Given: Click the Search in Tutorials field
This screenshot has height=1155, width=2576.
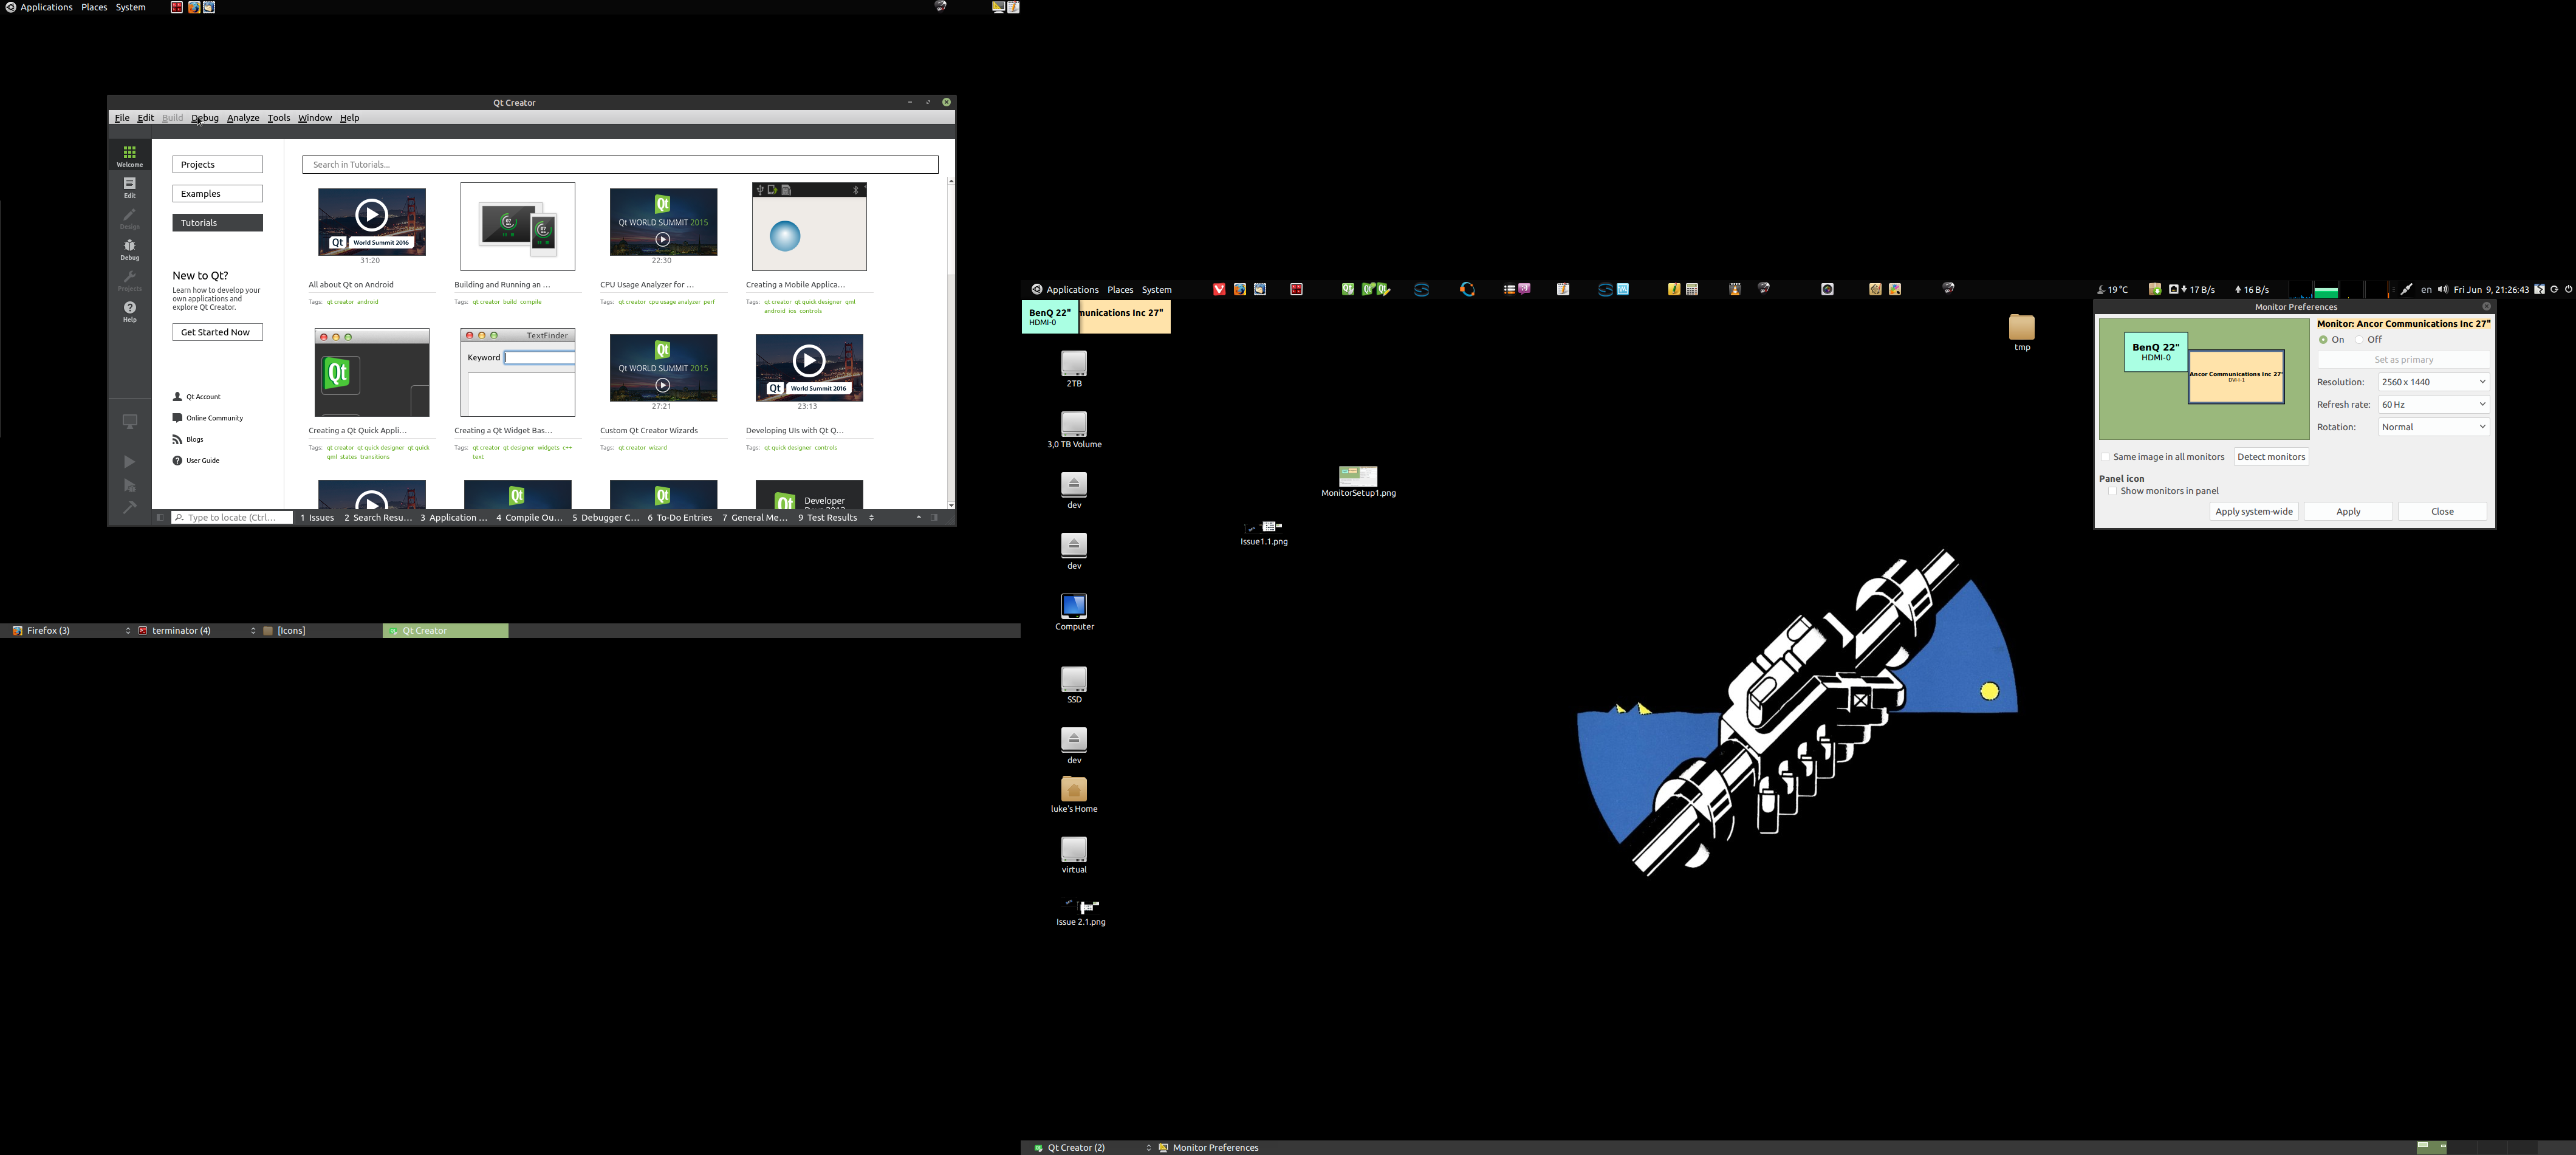Looking at the screenshot, I should click(x=620, y=165).
